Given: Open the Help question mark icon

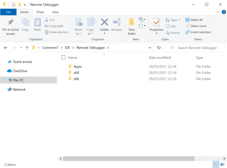Looking at the screenshot, I should 224,12.
